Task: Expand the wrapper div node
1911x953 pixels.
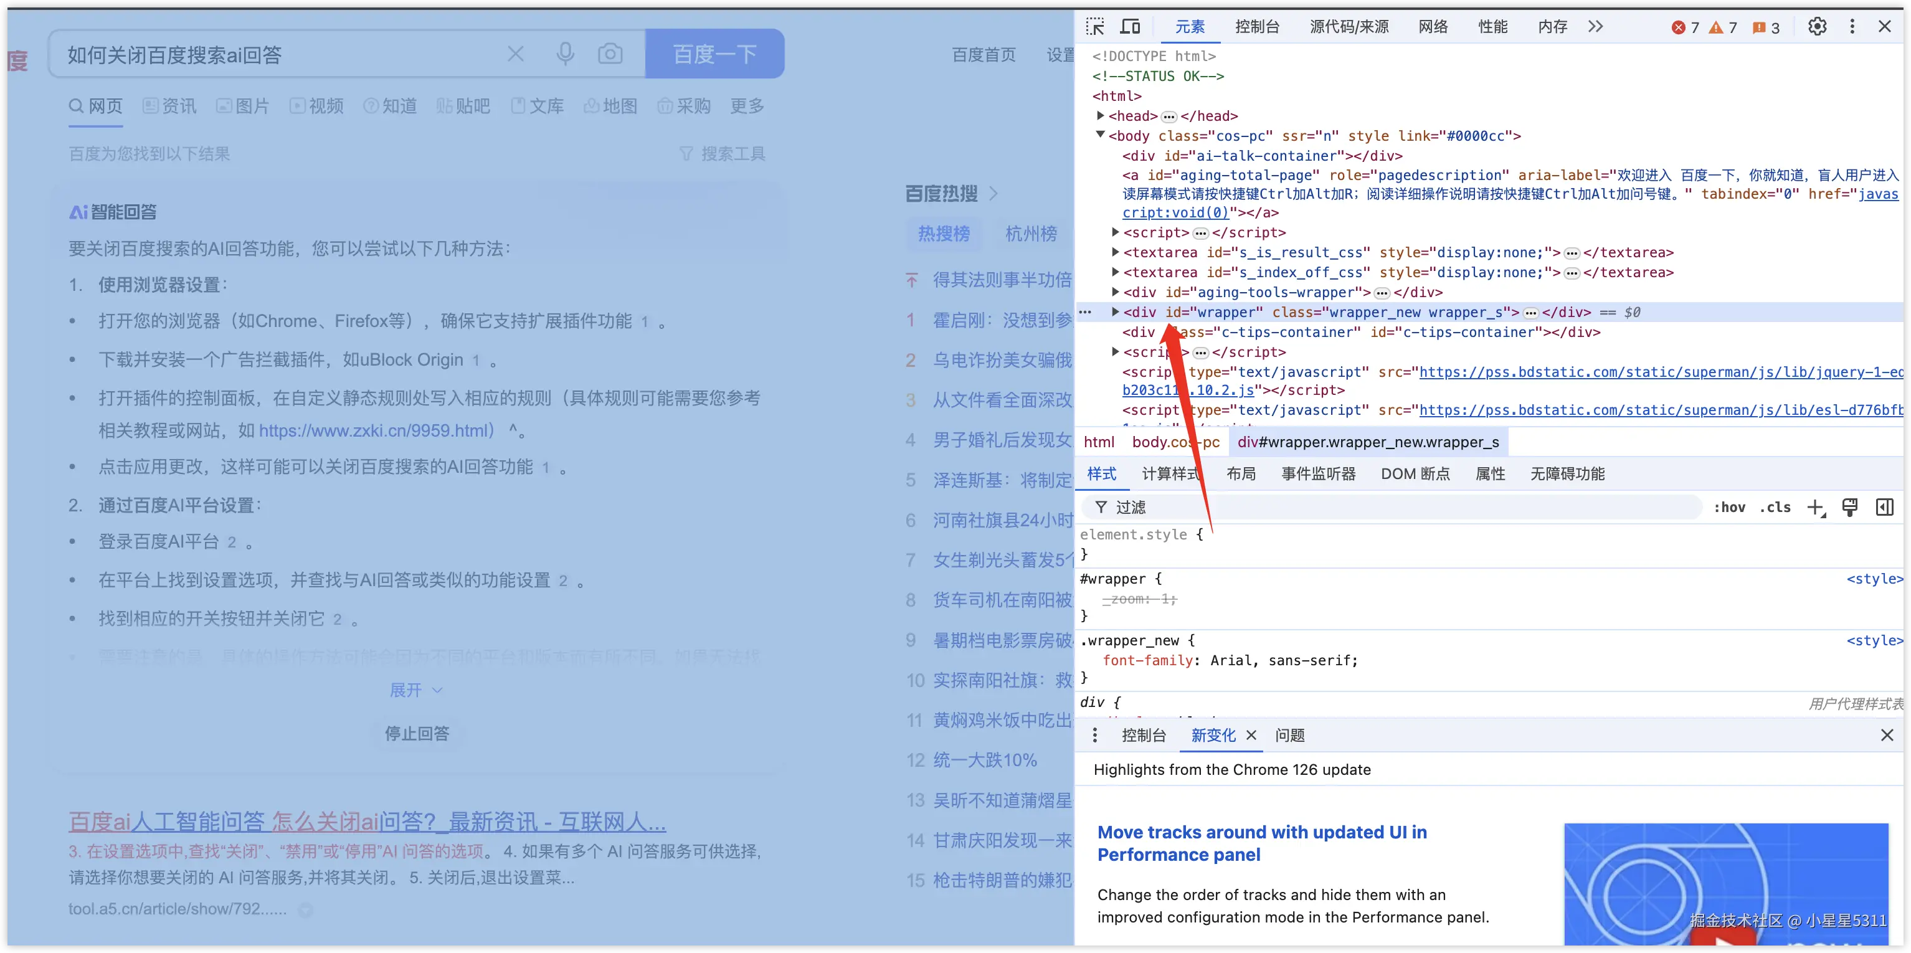Action: [1115, 312]
